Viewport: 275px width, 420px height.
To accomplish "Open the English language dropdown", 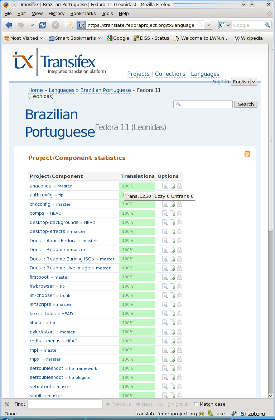I will tap(244, 82).
